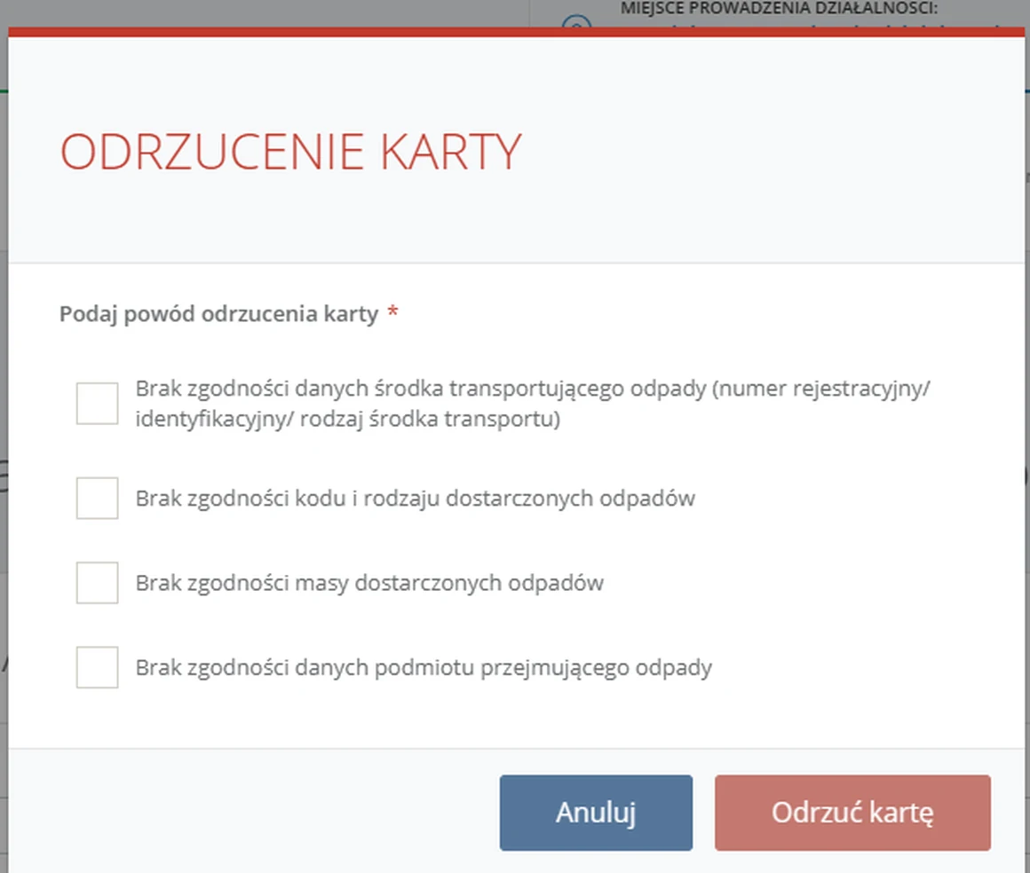Click label 'Brak zgodności kodu i rodzaju dostarczonych odpadów'
The width and height of the screenshot is (1030, 873).
click(x=416, y=499)
